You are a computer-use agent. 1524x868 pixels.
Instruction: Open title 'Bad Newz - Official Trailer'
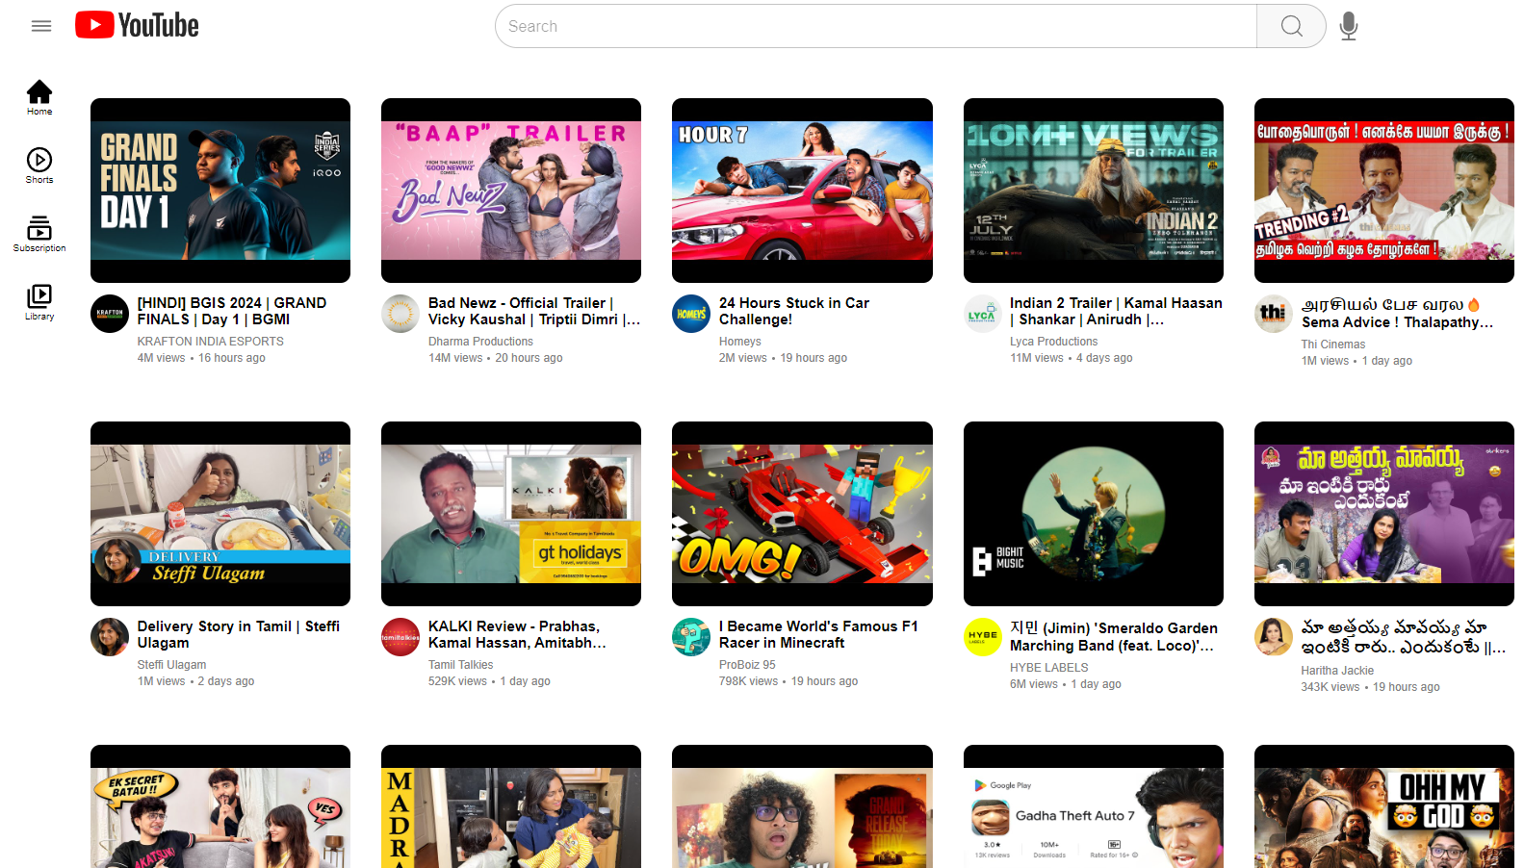click(533, 311)
